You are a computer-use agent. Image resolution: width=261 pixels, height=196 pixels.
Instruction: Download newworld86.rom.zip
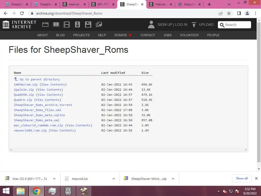(x=30, y=130)
